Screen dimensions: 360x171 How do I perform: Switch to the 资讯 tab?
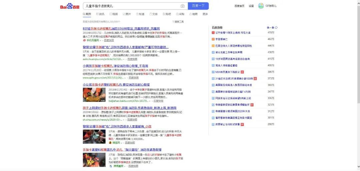pyautogui.click(x=100, y=14)
